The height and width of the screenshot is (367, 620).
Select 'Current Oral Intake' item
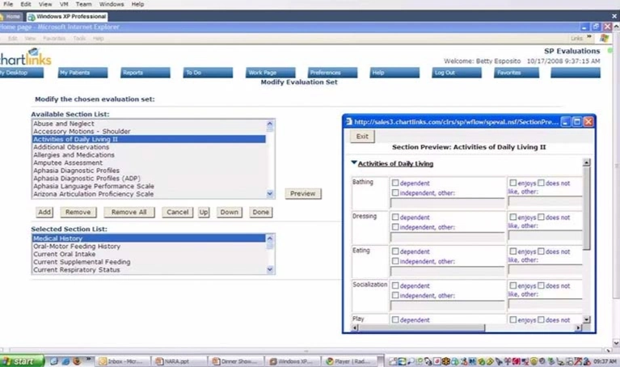149,255
